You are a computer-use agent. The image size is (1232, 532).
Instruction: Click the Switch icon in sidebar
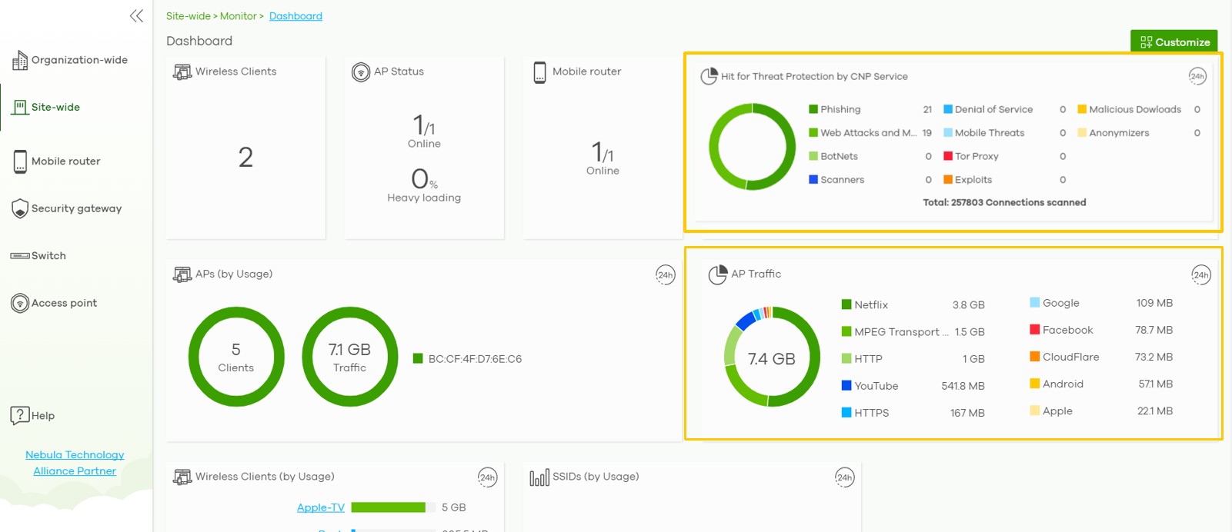click(x=20, y=256)
